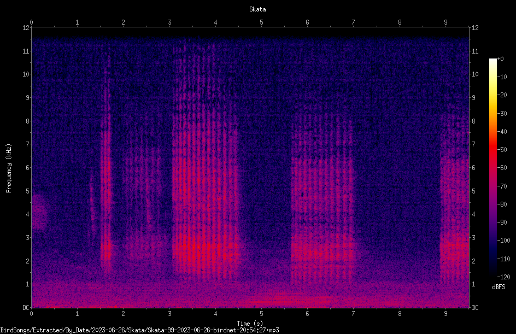
Task: Click the "5" tick on left frequency axis
Action: click(28, 191)
